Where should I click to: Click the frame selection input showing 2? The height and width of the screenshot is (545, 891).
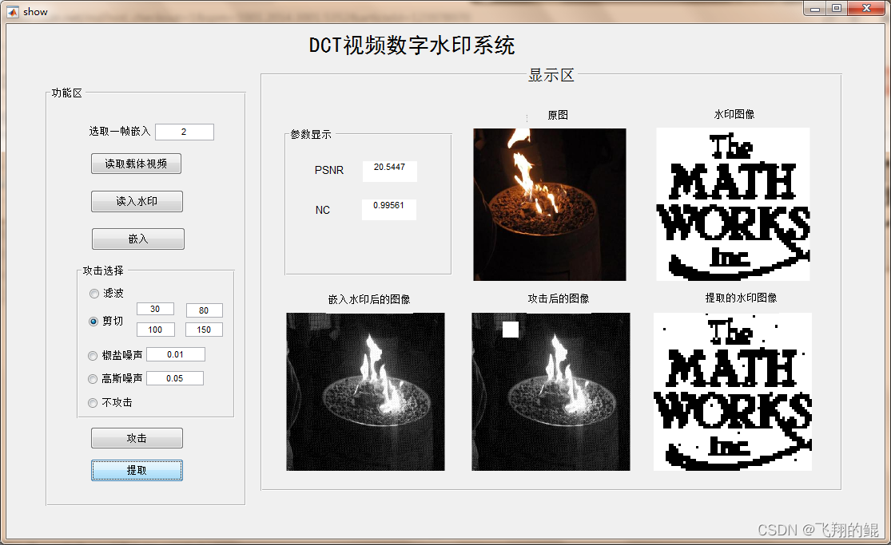(x=185, y=131)
